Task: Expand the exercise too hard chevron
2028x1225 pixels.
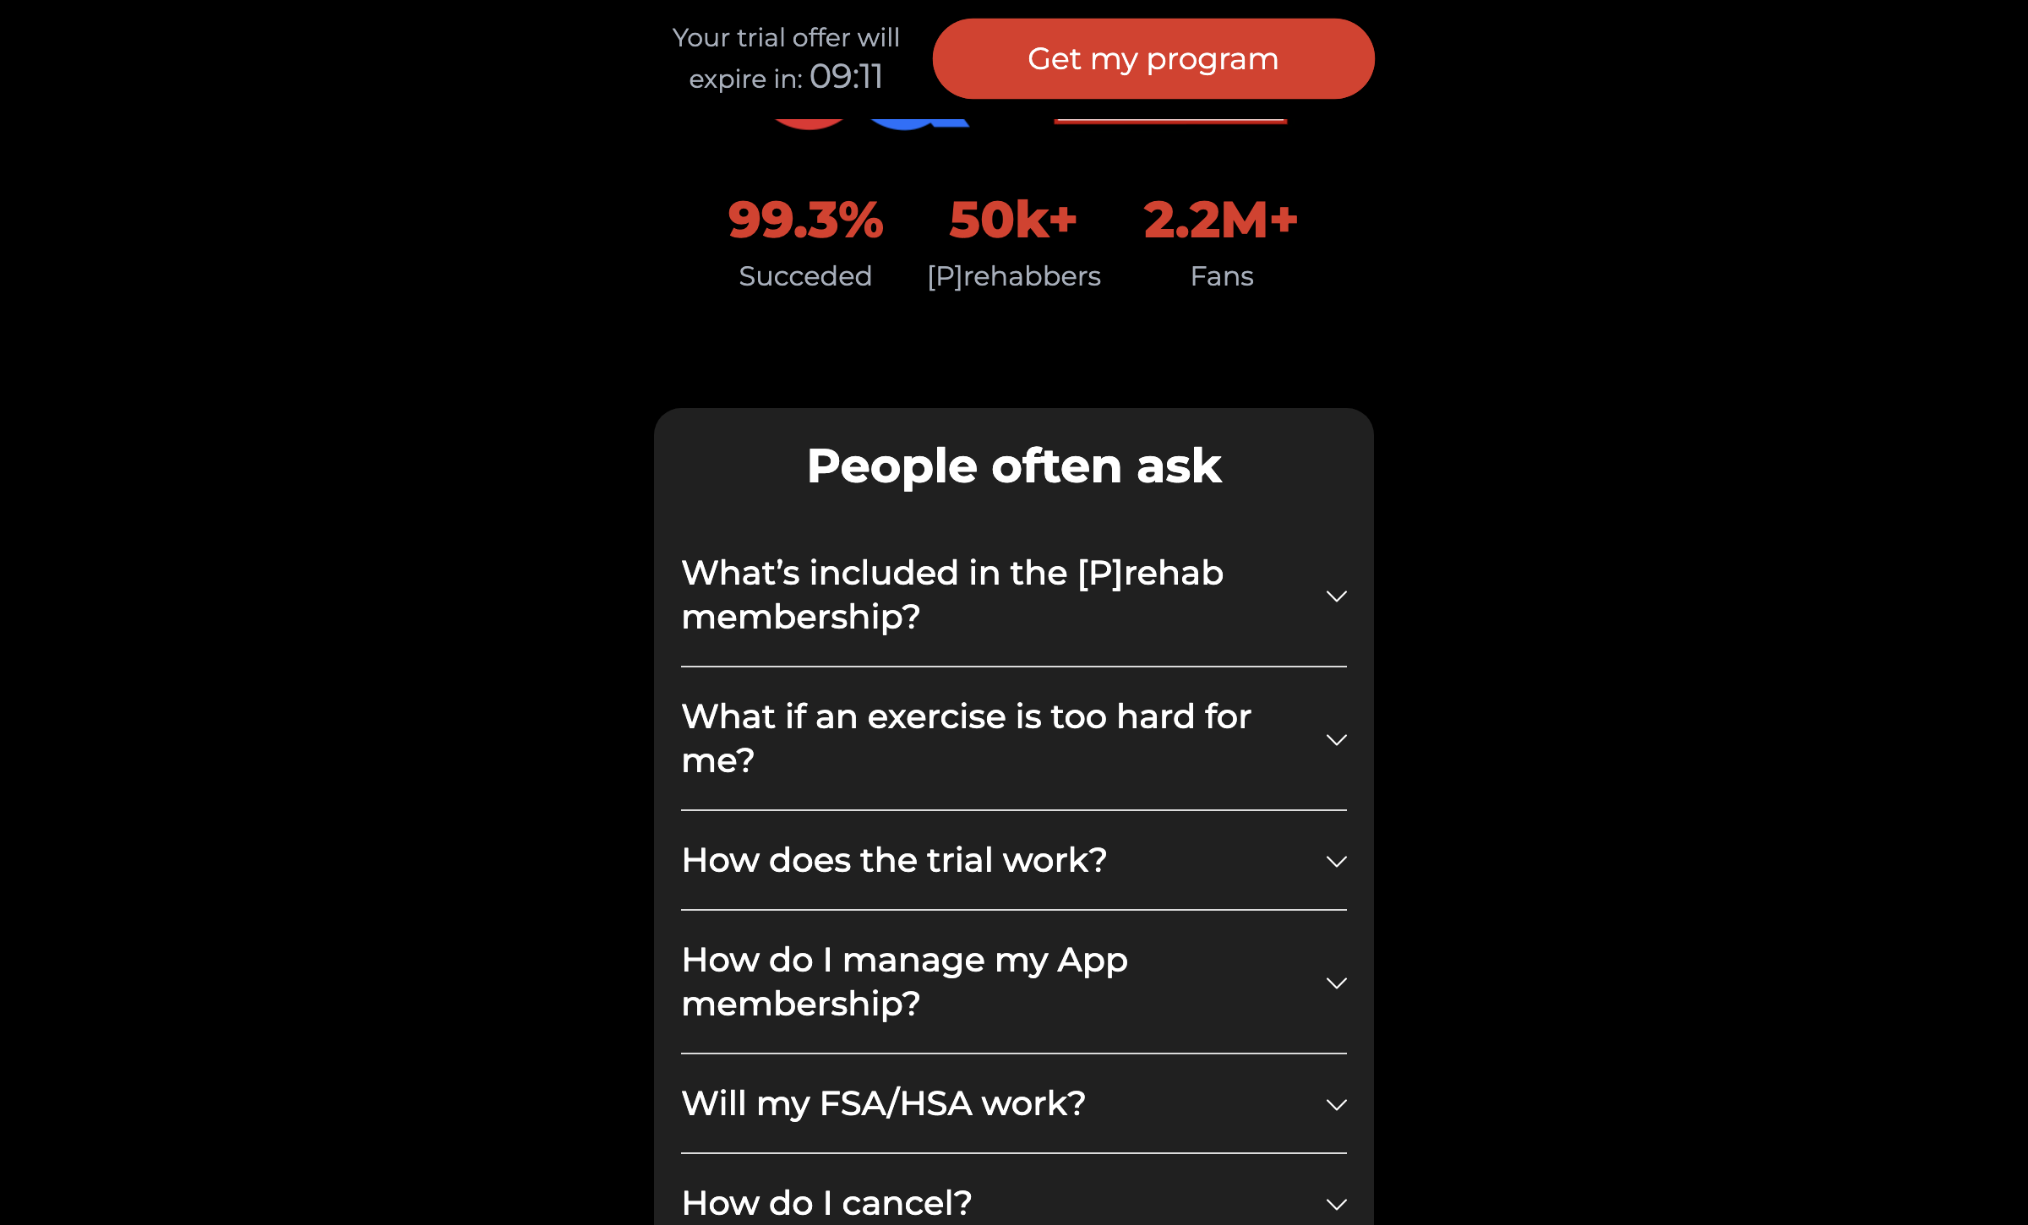Action: [1336, 740]
